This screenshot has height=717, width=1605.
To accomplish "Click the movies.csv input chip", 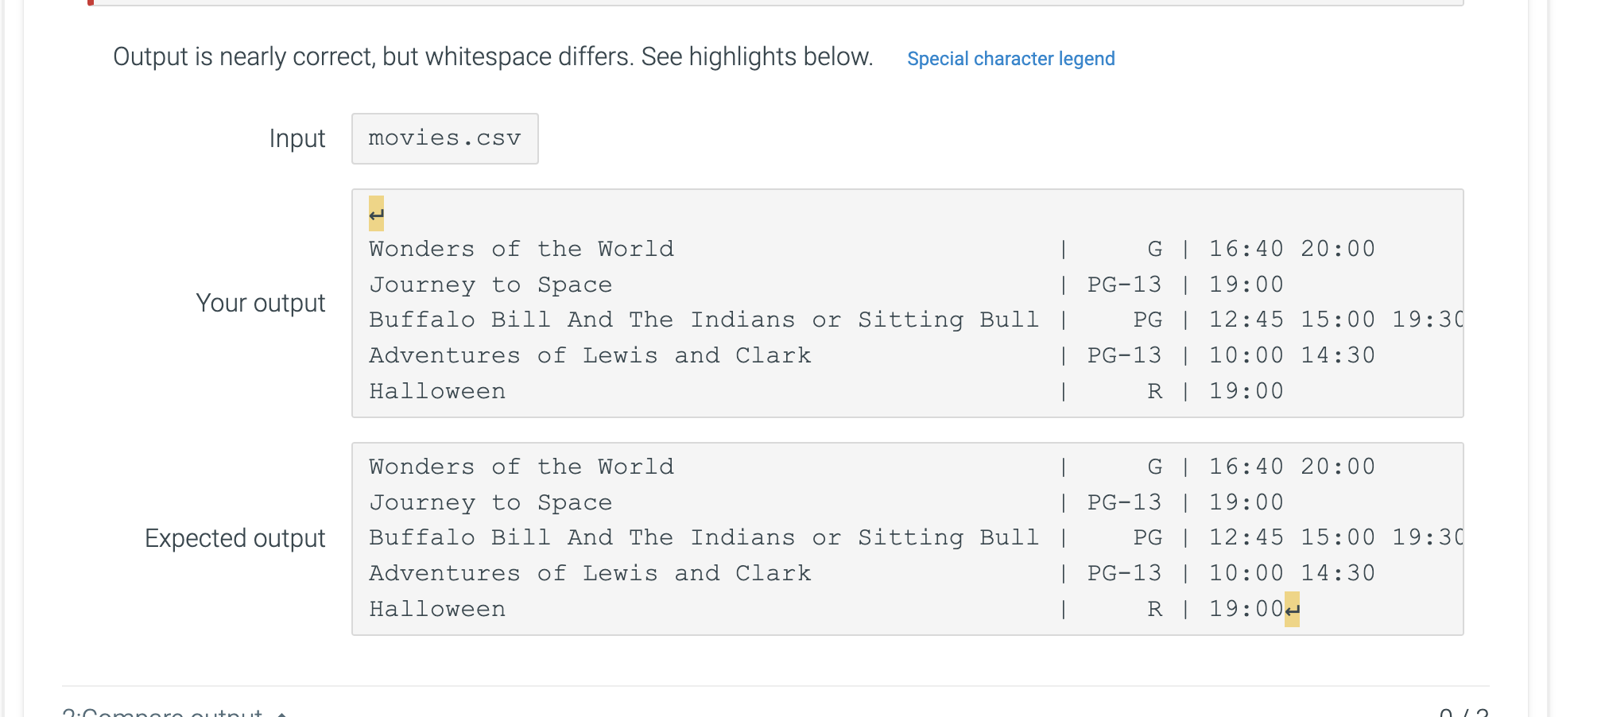I will tap(444, 138).
